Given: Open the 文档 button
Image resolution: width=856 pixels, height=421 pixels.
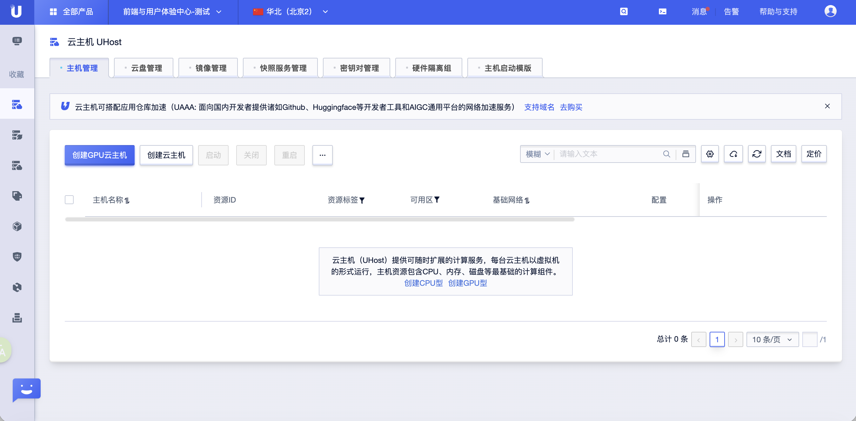Looking at the screenshot, I should pos(783,154).
